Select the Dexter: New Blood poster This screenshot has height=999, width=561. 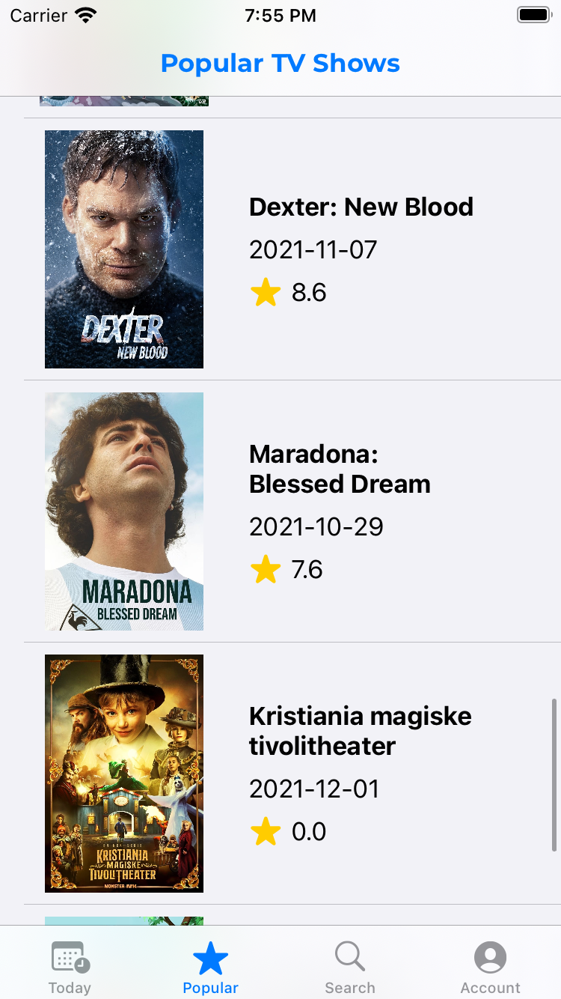[x=124, y=249]
